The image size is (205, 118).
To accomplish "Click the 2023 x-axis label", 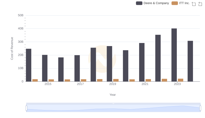I will 177,84.
